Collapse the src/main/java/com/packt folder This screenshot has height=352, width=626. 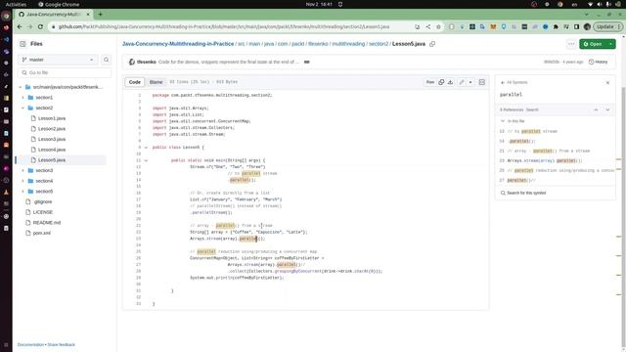(x=21, y=87)
